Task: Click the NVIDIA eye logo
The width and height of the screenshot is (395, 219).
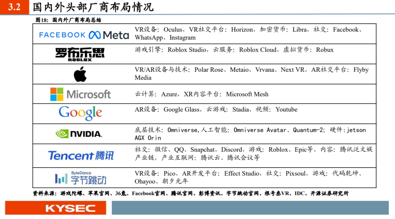Action: click(61, 134)
